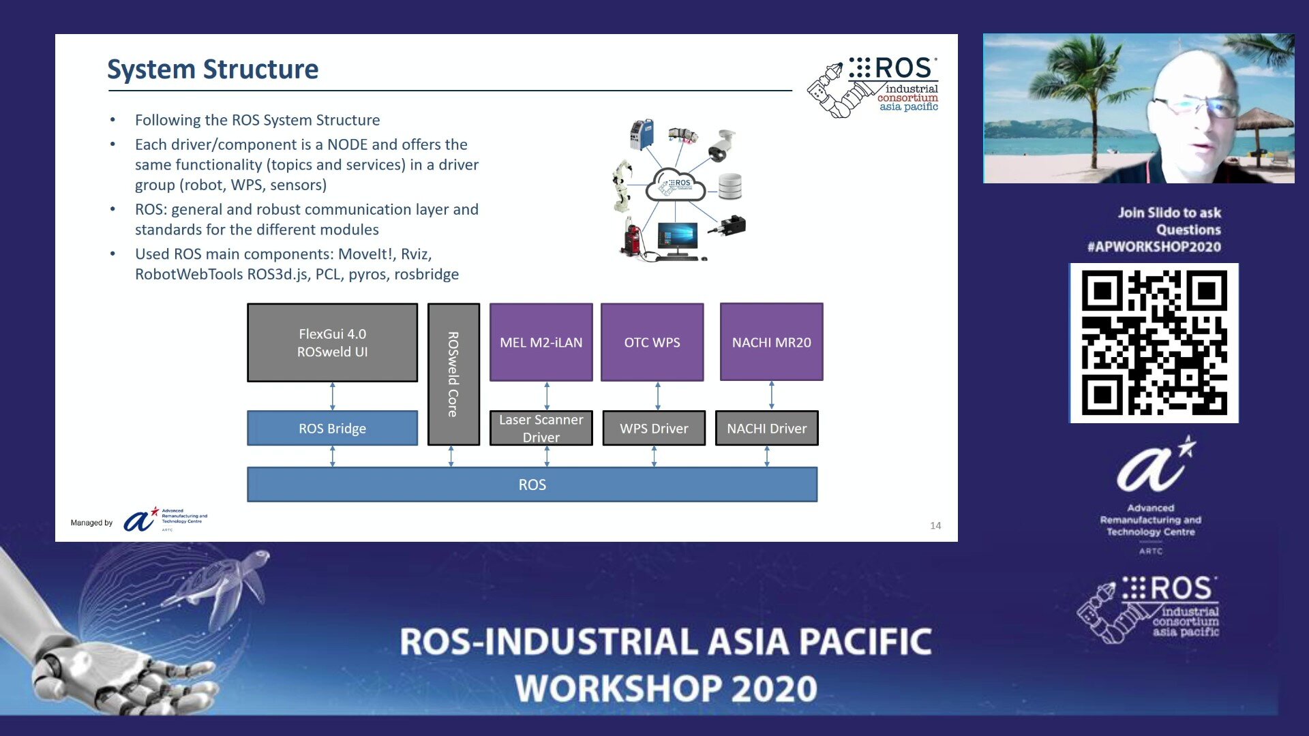Click the FlexGui 4.0 ROSweld UI block
Image resolution: width=1309 pixels, height=736 pixels.
332,343
